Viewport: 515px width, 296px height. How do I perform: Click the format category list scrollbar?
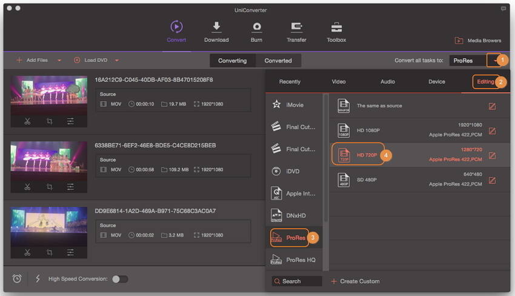[326, 158]
